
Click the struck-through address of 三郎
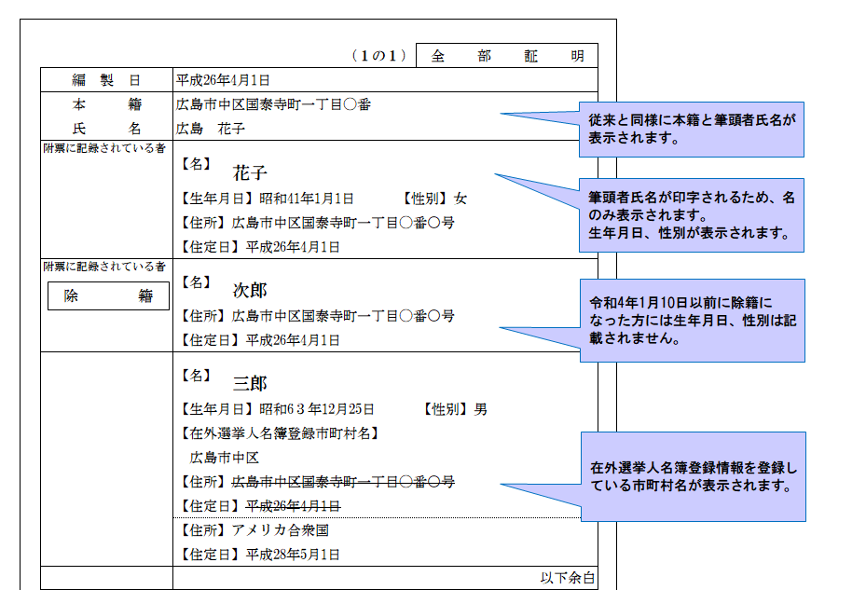(x=343, y=482)
